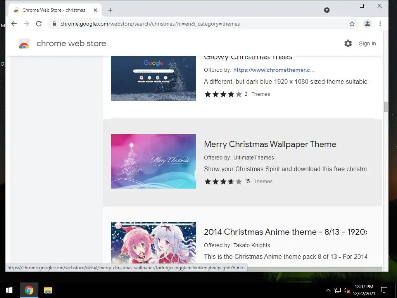Bookmark this page with the star icon
This screenshot has height=298, width=397.
coord(352,24)
